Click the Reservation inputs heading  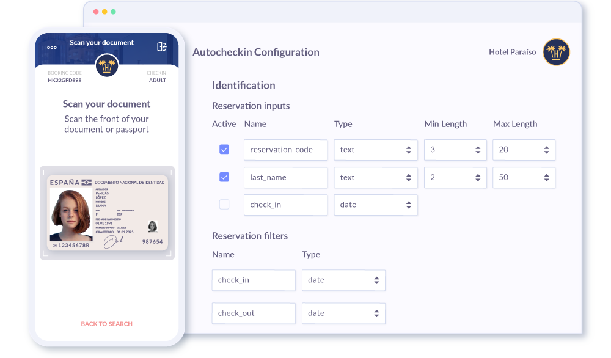(x=251, y=106)
